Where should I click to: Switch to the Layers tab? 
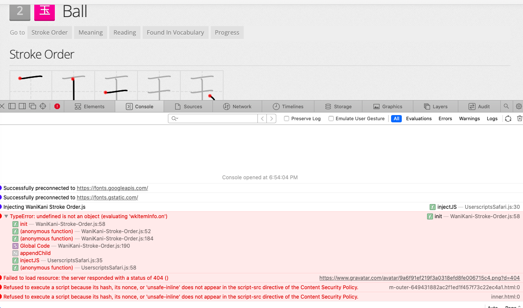pos(436,107)
